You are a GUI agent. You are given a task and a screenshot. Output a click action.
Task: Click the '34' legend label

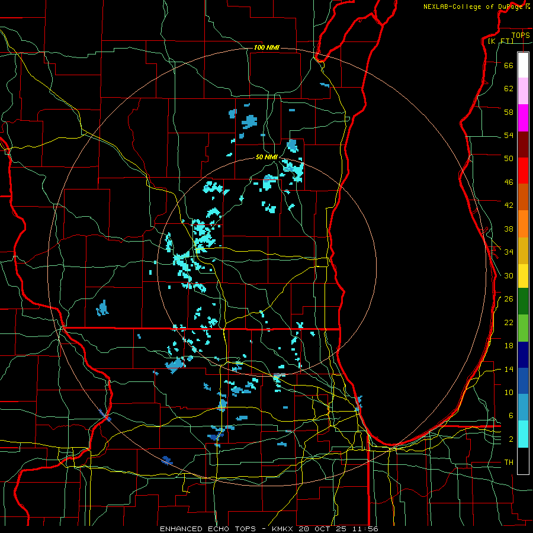click(509, 252)
